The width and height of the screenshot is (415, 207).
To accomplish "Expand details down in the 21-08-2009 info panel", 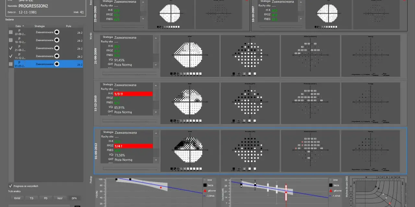I will pyautogui.click(x=156, y=65).
